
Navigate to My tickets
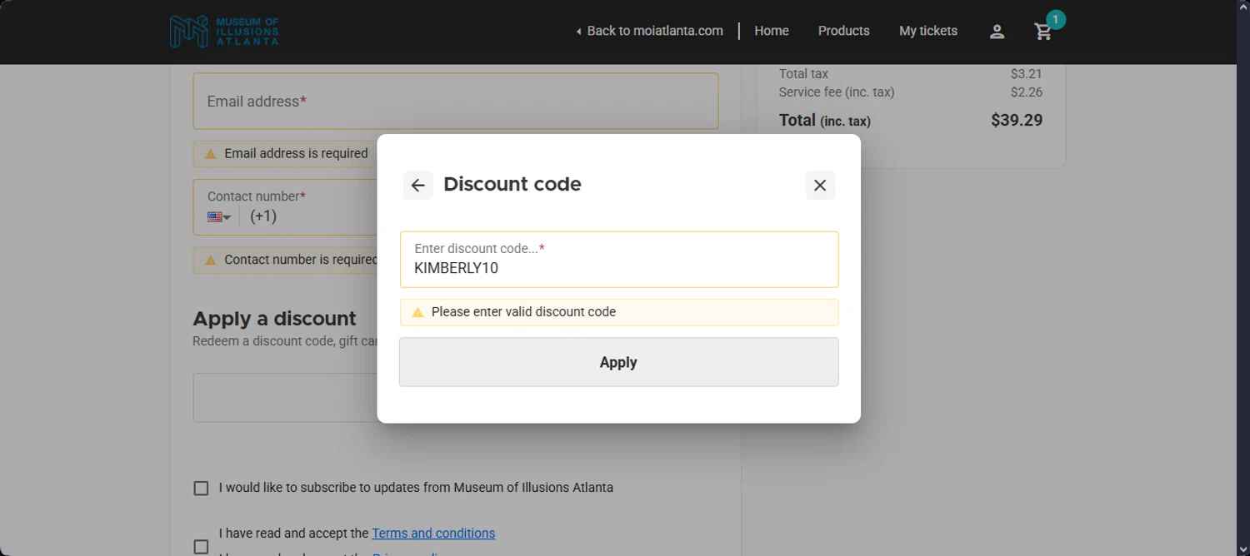point(928,31)
